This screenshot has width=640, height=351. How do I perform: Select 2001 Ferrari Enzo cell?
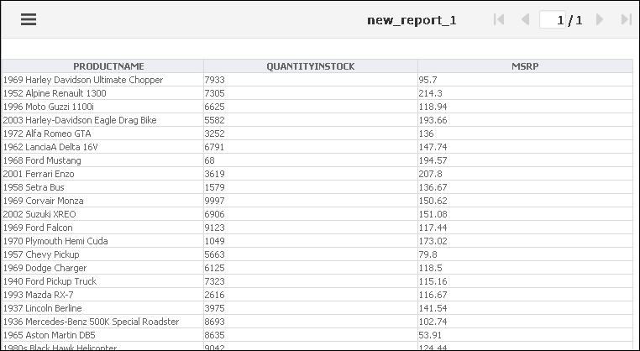click(102, 174)
